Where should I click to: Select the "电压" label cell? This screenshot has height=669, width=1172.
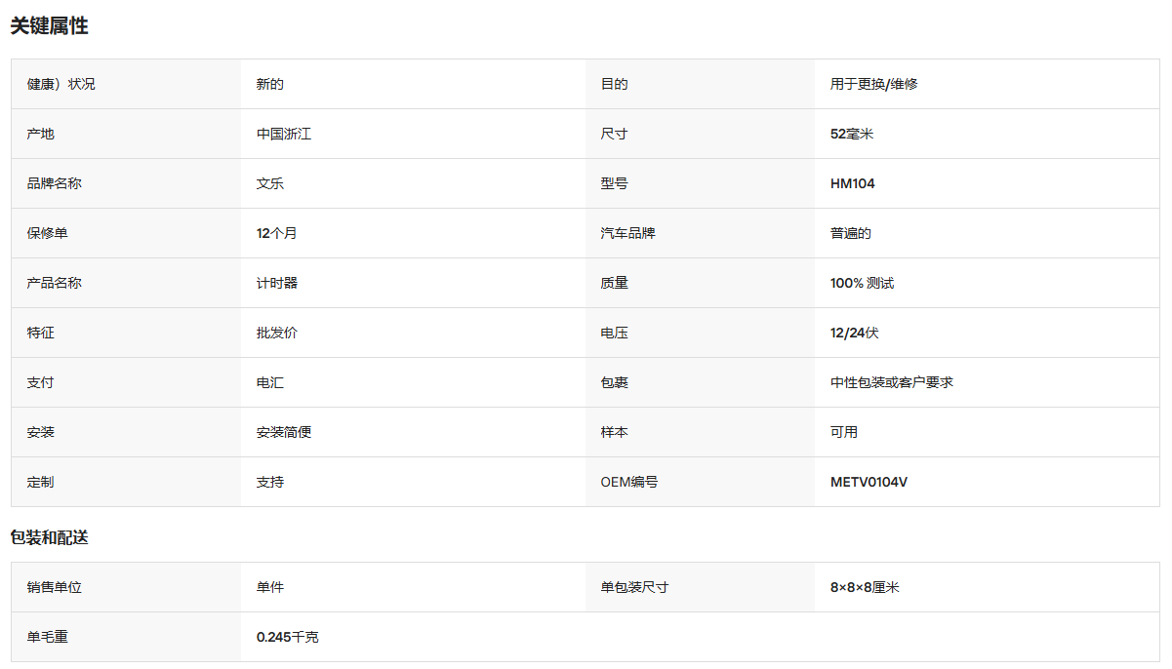700,333
